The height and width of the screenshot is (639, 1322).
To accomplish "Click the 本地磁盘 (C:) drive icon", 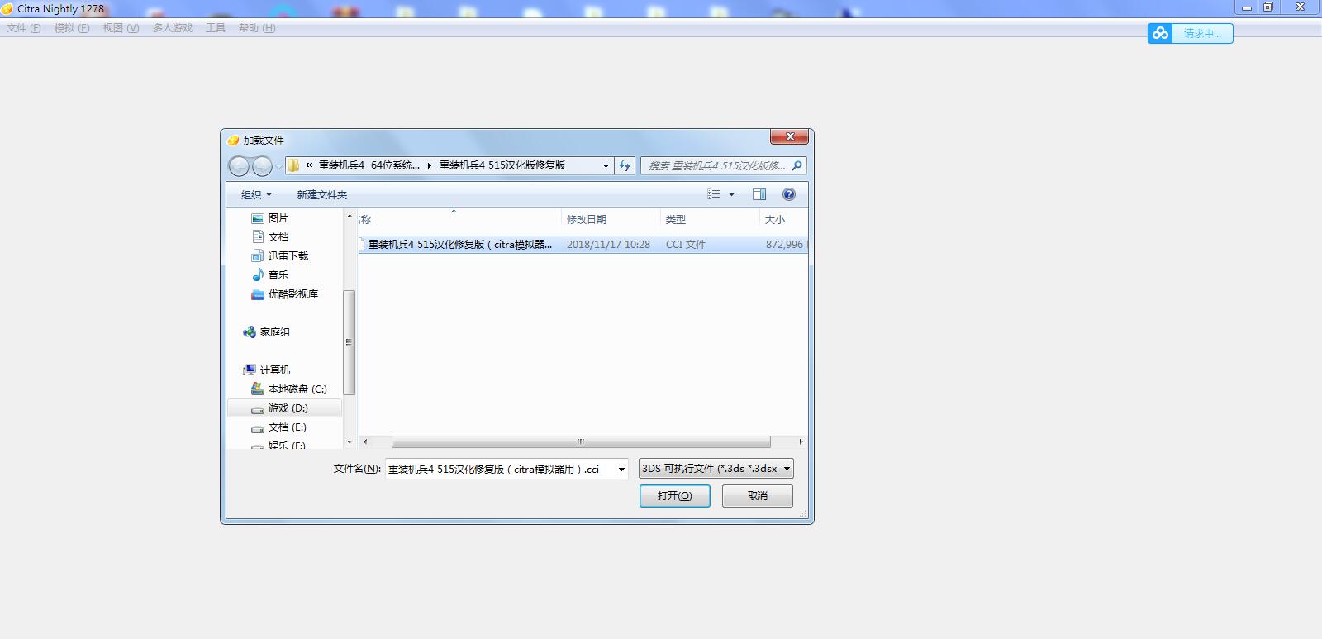I will pos(258,389).
